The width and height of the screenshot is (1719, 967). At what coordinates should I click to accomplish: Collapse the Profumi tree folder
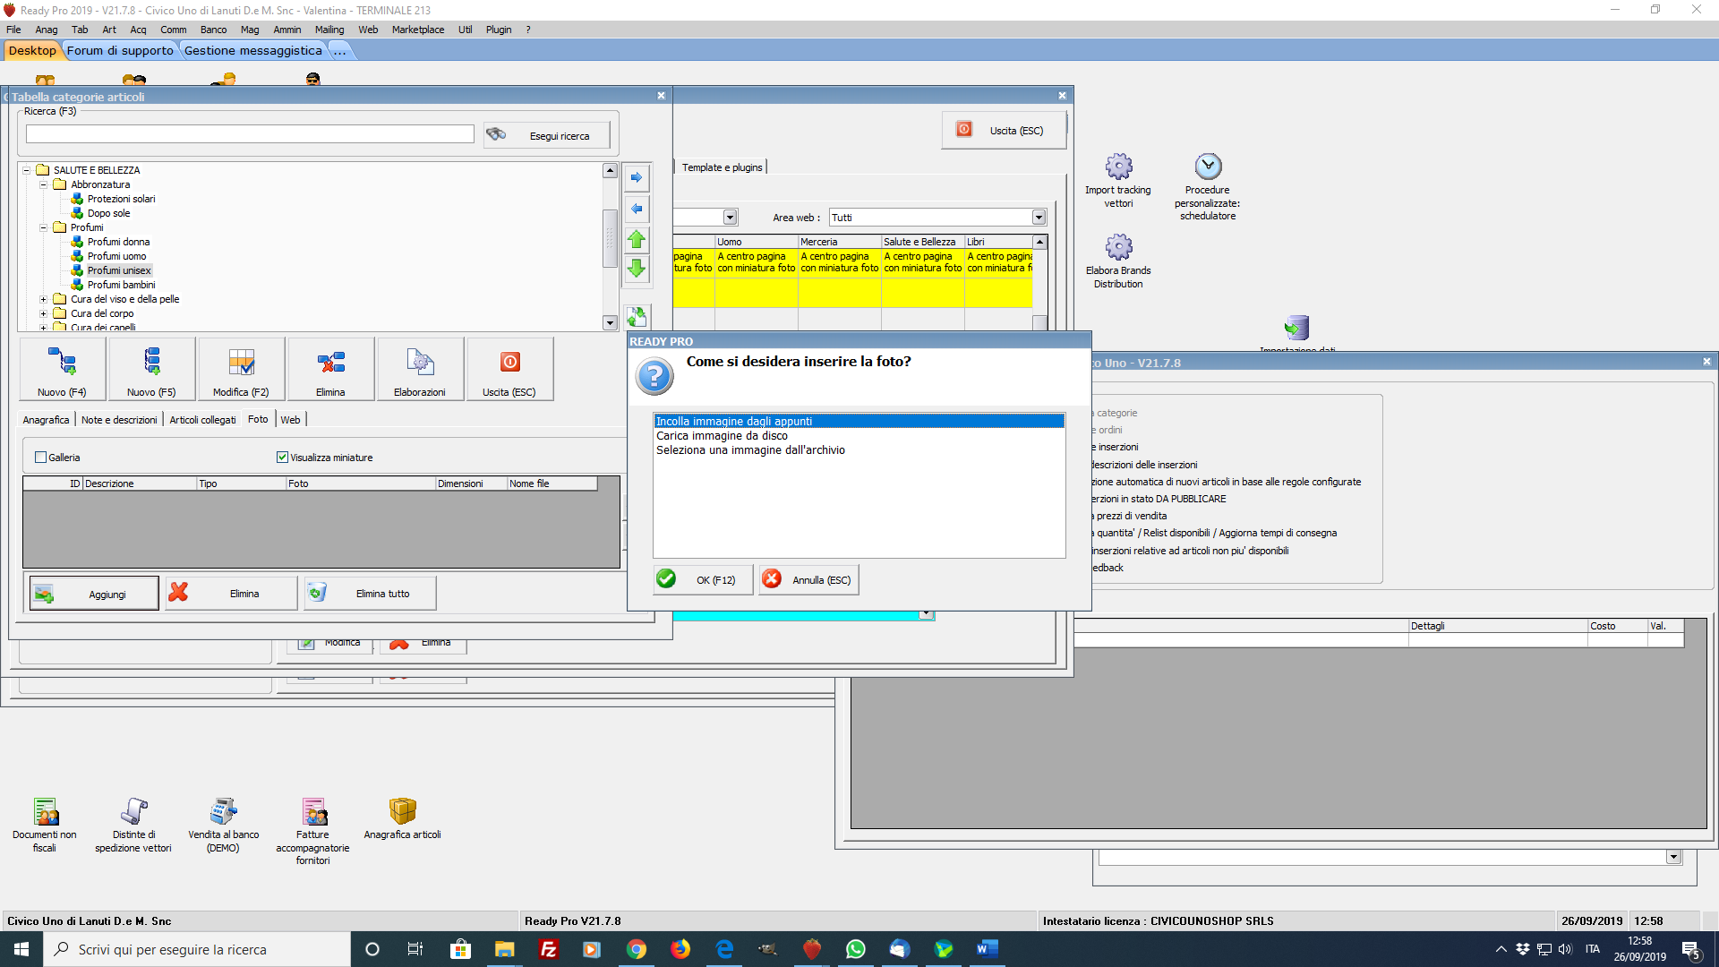43,227
